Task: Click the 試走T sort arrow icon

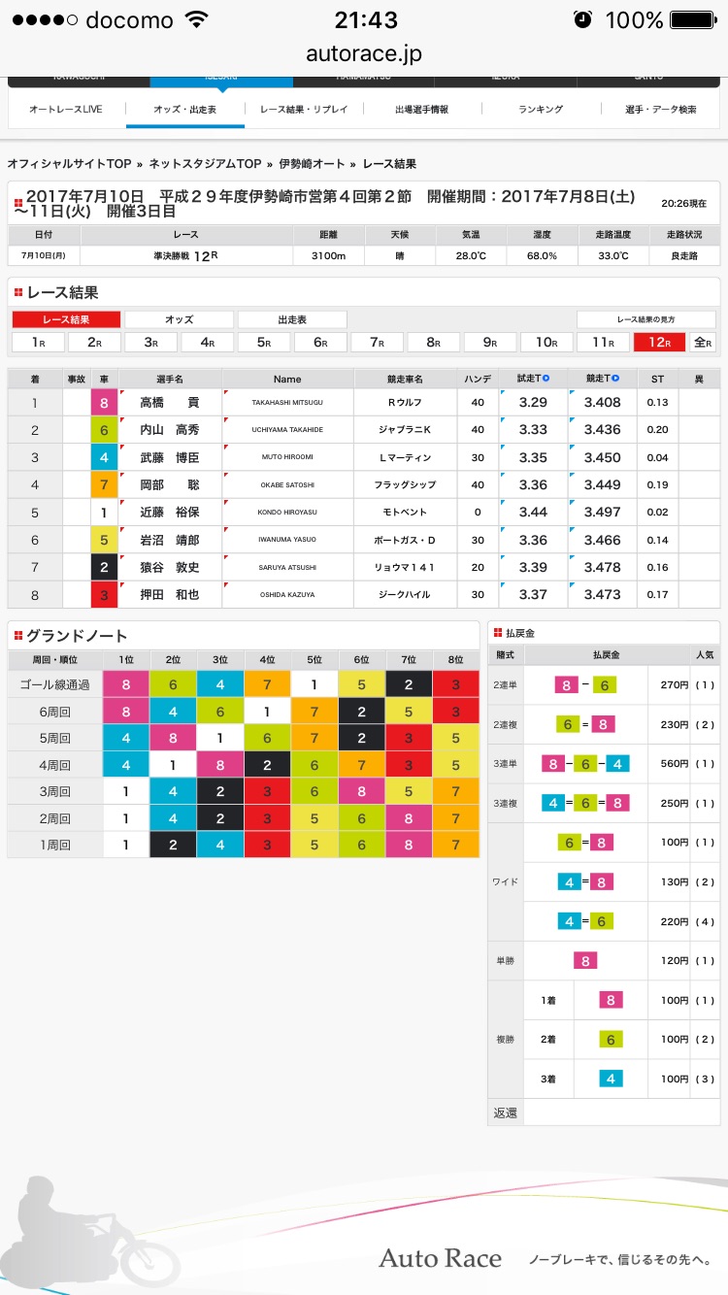Action: click(x=546, y=379)
